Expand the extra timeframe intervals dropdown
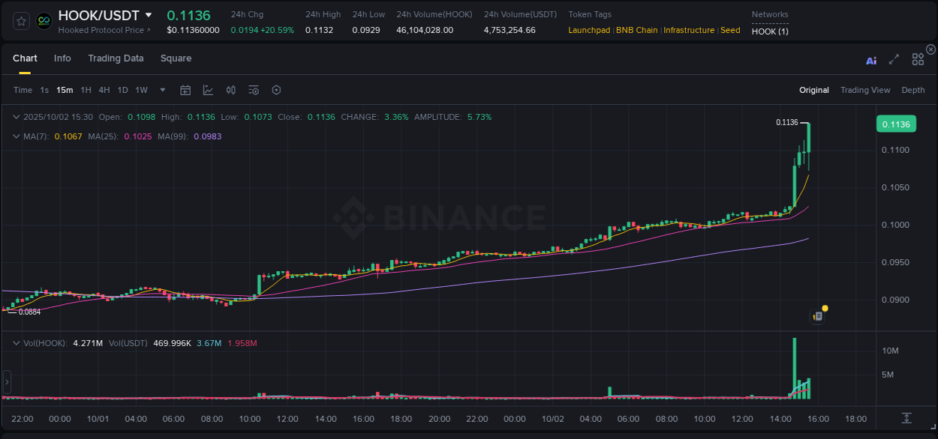The width and height of the screenshot is (938, 439). [161, 90]
